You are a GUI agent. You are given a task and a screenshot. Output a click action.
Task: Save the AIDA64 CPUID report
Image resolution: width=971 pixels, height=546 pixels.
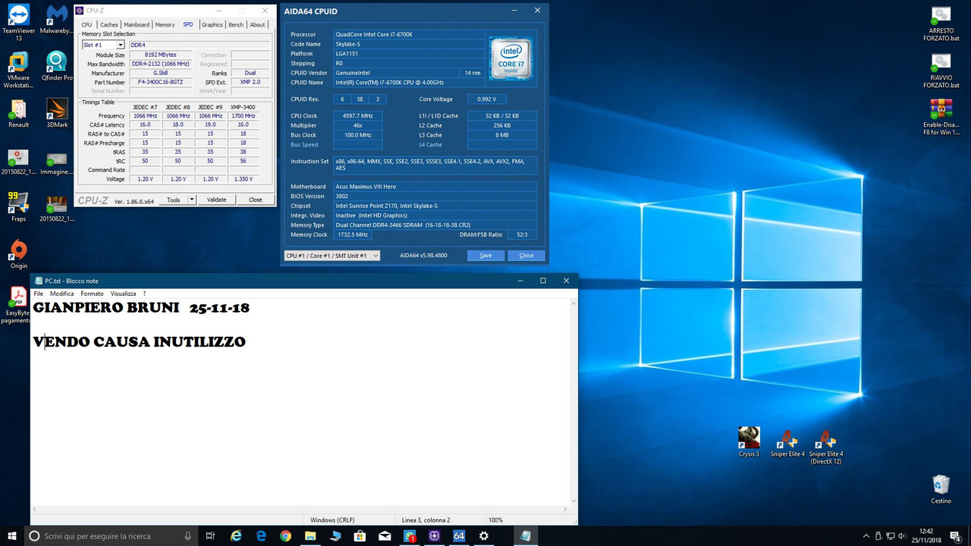[485, 255]
